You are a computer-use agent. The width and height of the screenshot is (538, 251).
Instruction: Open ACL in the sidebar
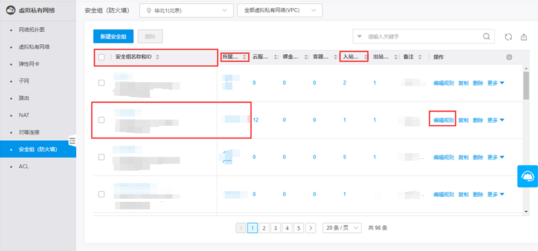[23, 166]
